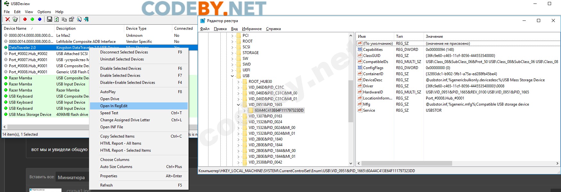Click the Copy Selected Items toolbar icon
561x192 pixels.
(64, 20)
